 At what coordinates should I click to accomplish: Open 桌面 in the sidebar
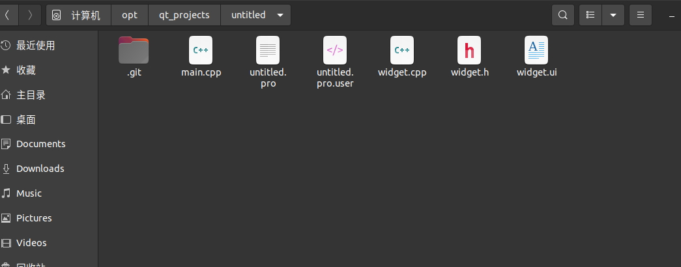49,119
